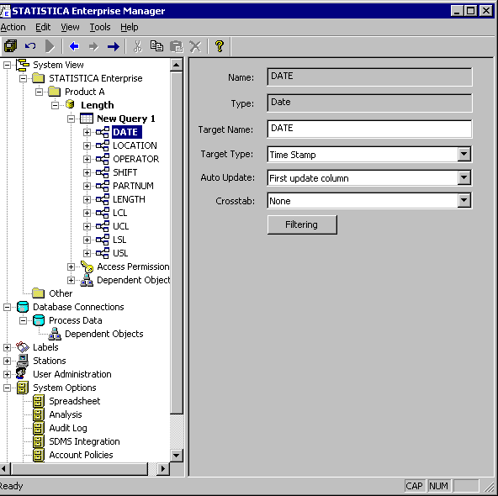Click the copy icon in toolbar
Image resolution: width=498 pixels, height=496 pixels.
point(156,46)
